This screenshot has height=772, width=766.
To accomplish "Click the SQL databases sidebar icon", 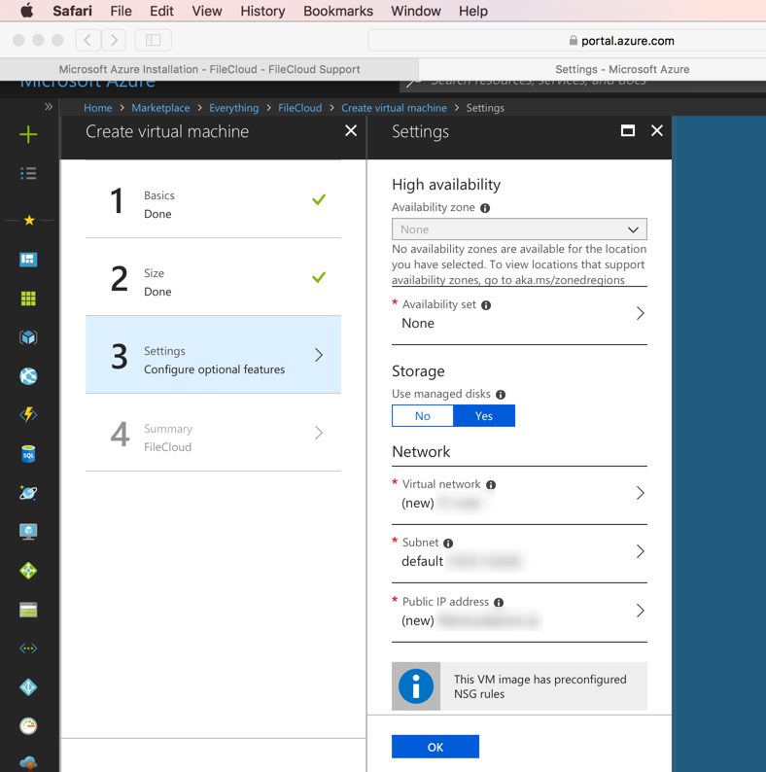I will pos(28,454).
